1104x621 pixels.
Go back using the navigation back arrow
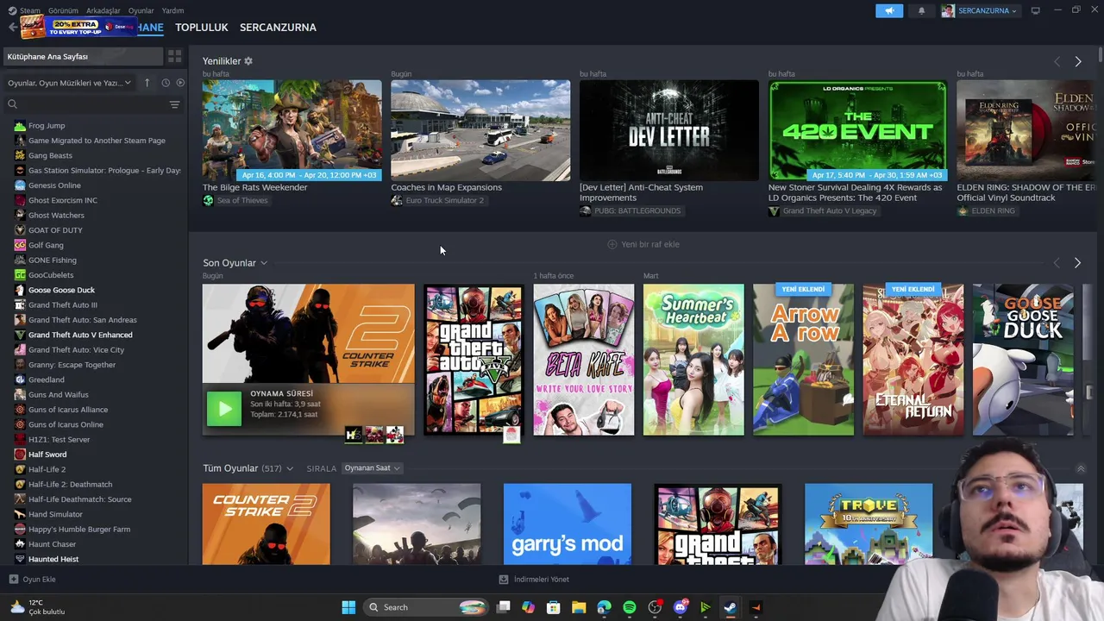tap(12, 27)
